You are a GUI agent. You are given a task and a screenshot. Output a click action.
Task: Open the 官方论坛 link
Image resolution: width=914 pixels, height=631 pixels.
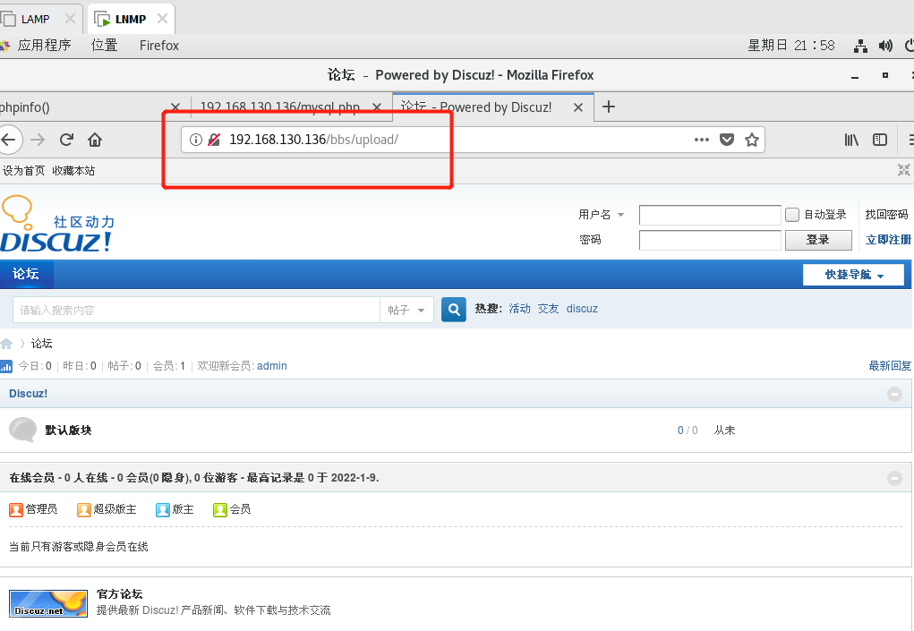click(119, 593)
